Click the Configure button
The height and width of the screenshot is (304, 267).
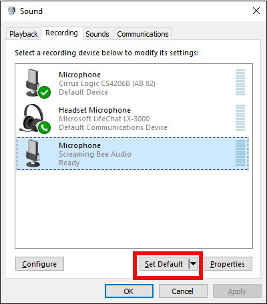point(39,264)
